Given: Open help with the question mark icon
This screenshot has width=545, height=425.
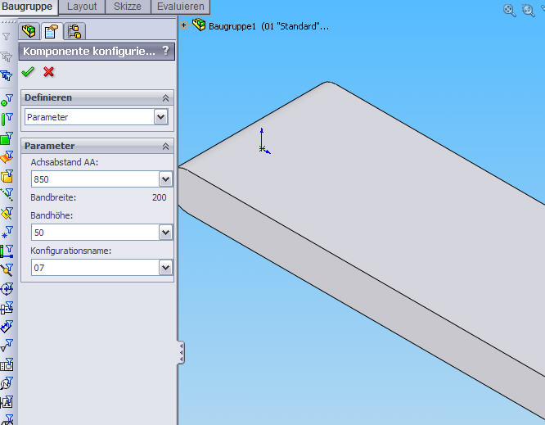Looking at the screenshot, I should tap(166, 51).
